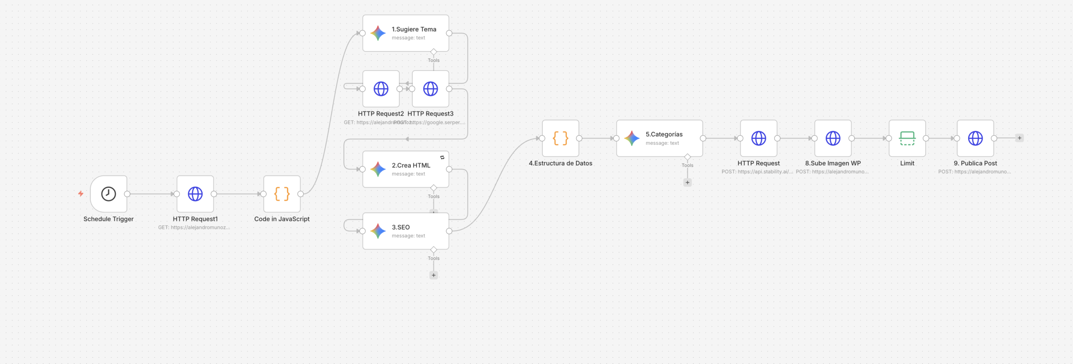Click the Limit label
Image resolution: width=1073 pixels, height=364 pixels.
[907, 163]
